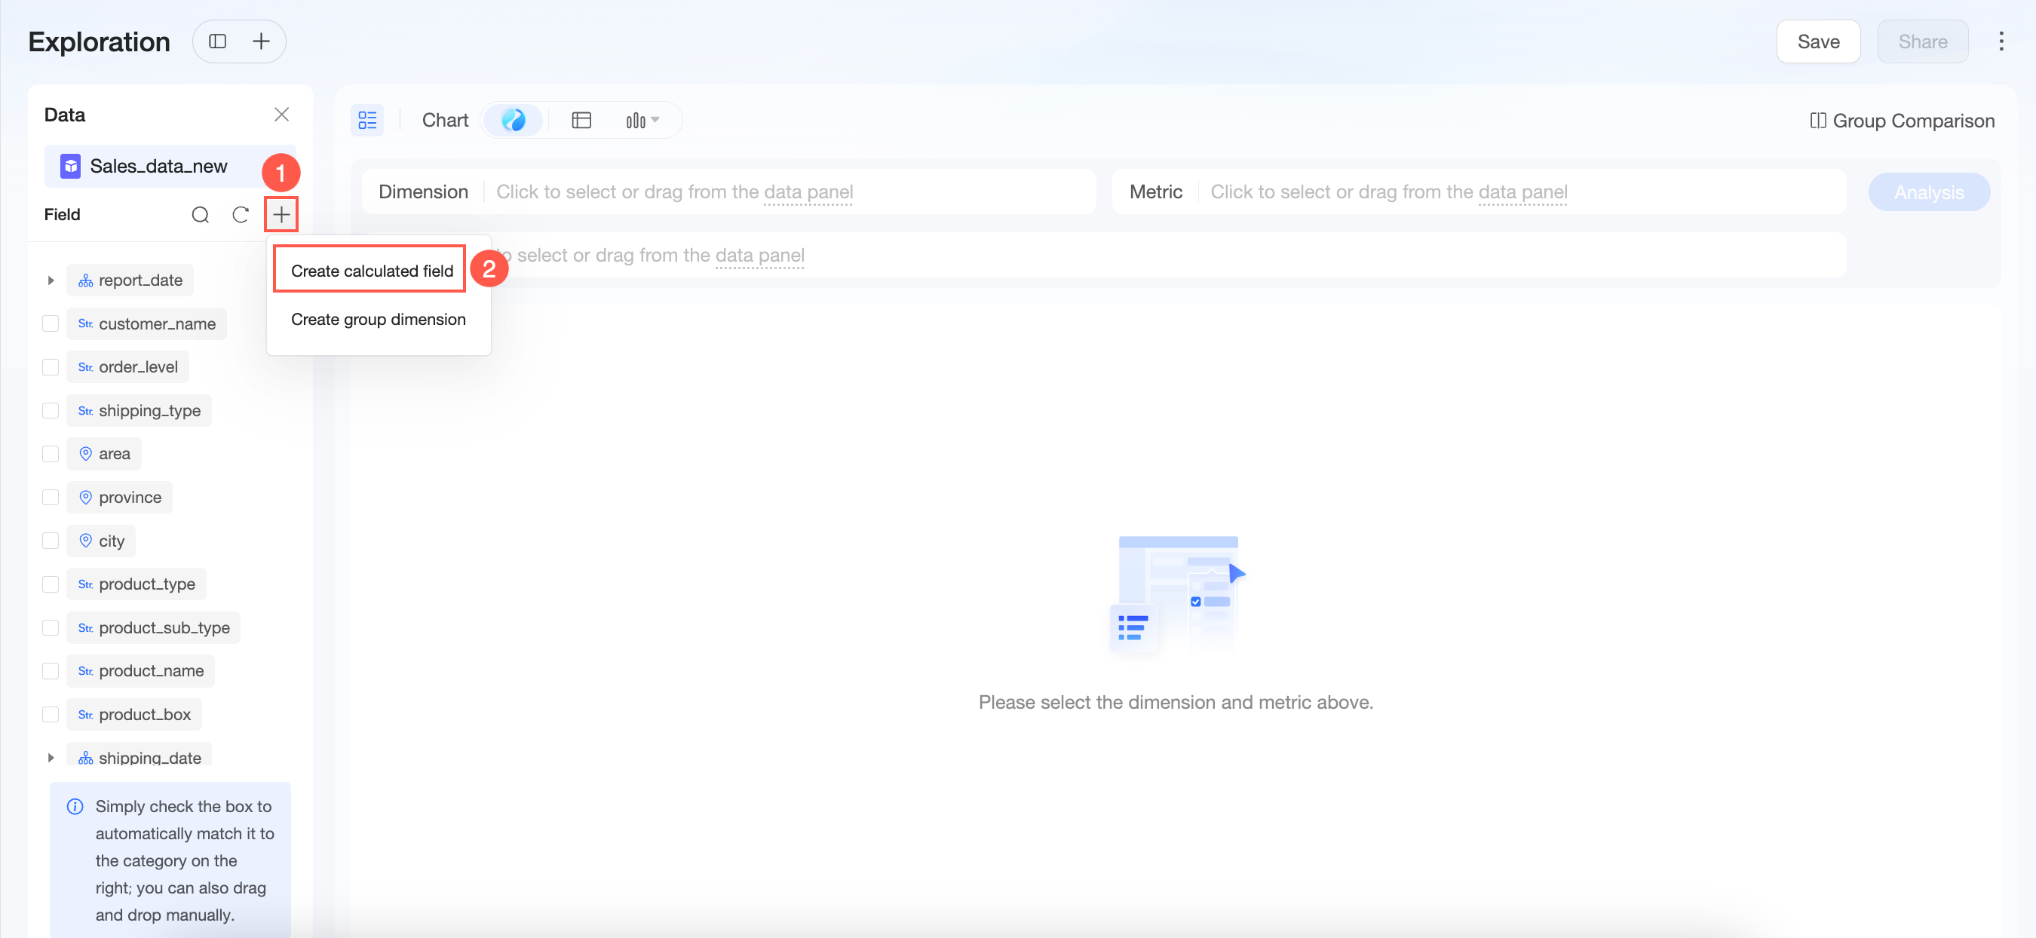
Task: Click the info icon in the hint box
Action: 75,806
